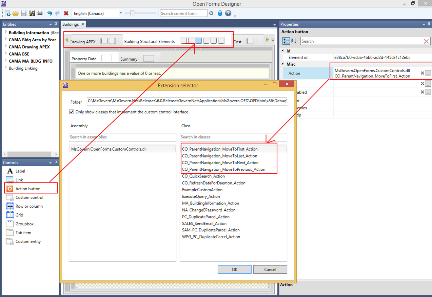Click the New form toolbar icon
Viewport: 432px width, 297px height.
click(7, 14)
